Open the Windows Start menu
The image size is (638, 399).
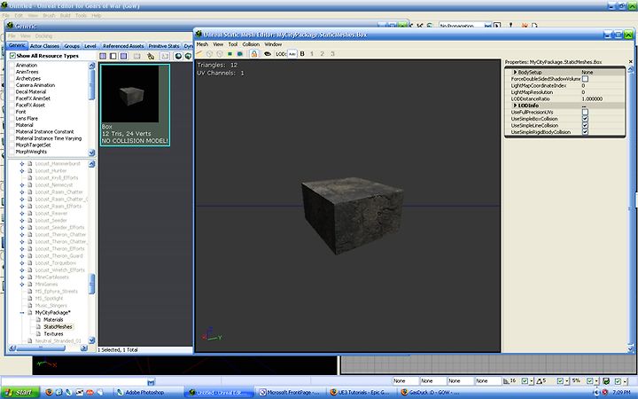pyautogui.click(x=19, y=392)
